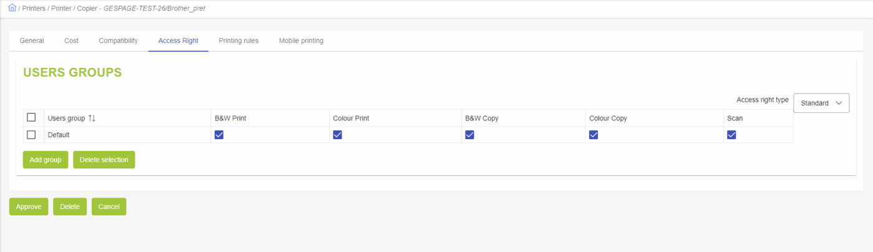873x252 pixels.
Task: Sort by Users group arrows icon
Action: [92, 118]
